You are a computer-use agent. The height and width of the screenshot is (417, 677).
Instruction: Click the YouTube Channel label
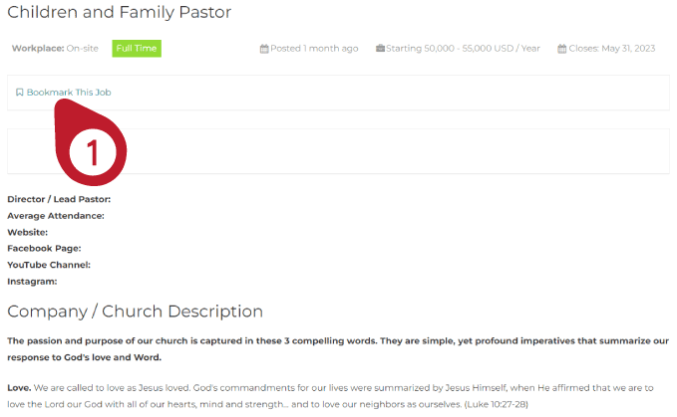click(x=49, y=265)
